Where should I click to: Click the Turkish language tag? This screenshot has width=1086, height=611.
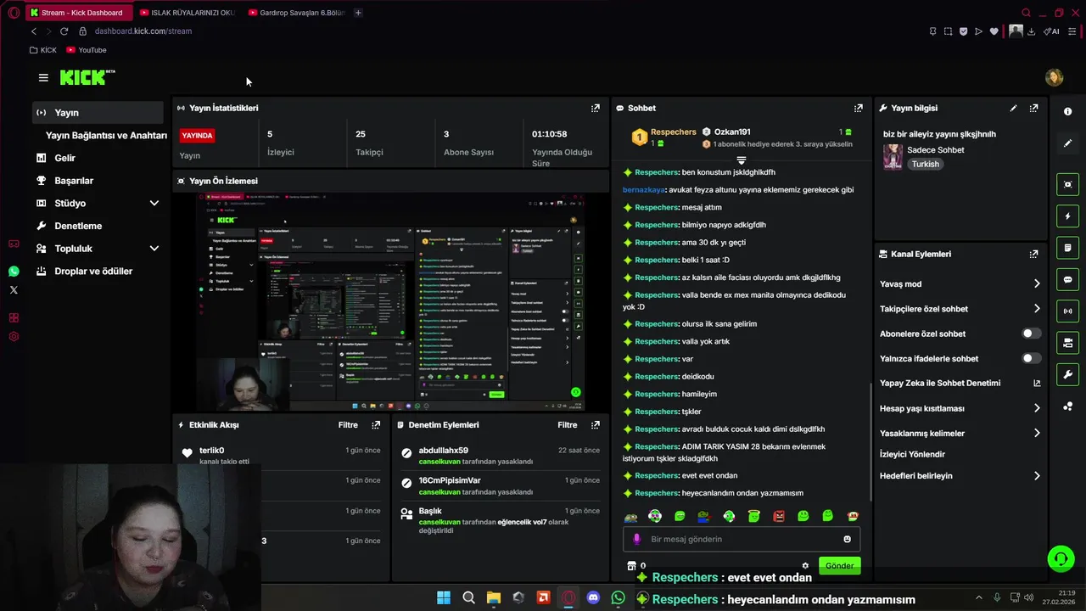pyautogui.click(x=925, y=165)
